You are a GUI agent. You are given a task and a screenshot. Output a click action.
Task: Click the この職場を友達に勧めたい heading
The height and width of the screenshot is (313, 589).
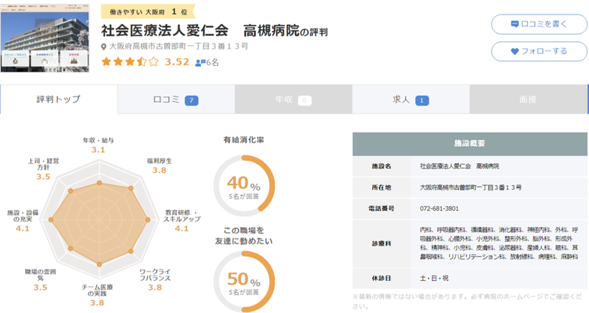[x=244, y=235]
